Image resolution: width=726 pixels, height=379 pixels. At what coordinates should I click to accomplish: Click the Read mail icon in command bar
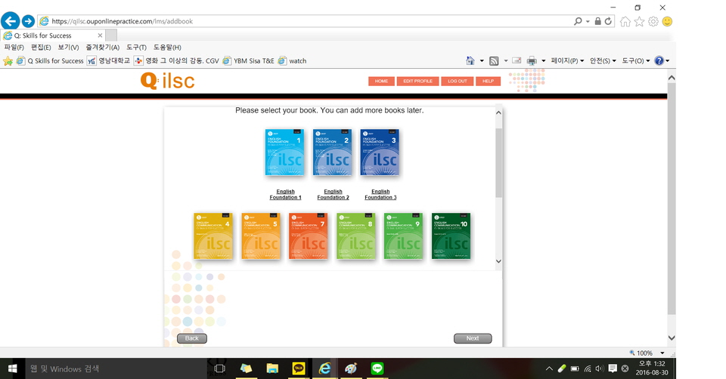[517, 60]
